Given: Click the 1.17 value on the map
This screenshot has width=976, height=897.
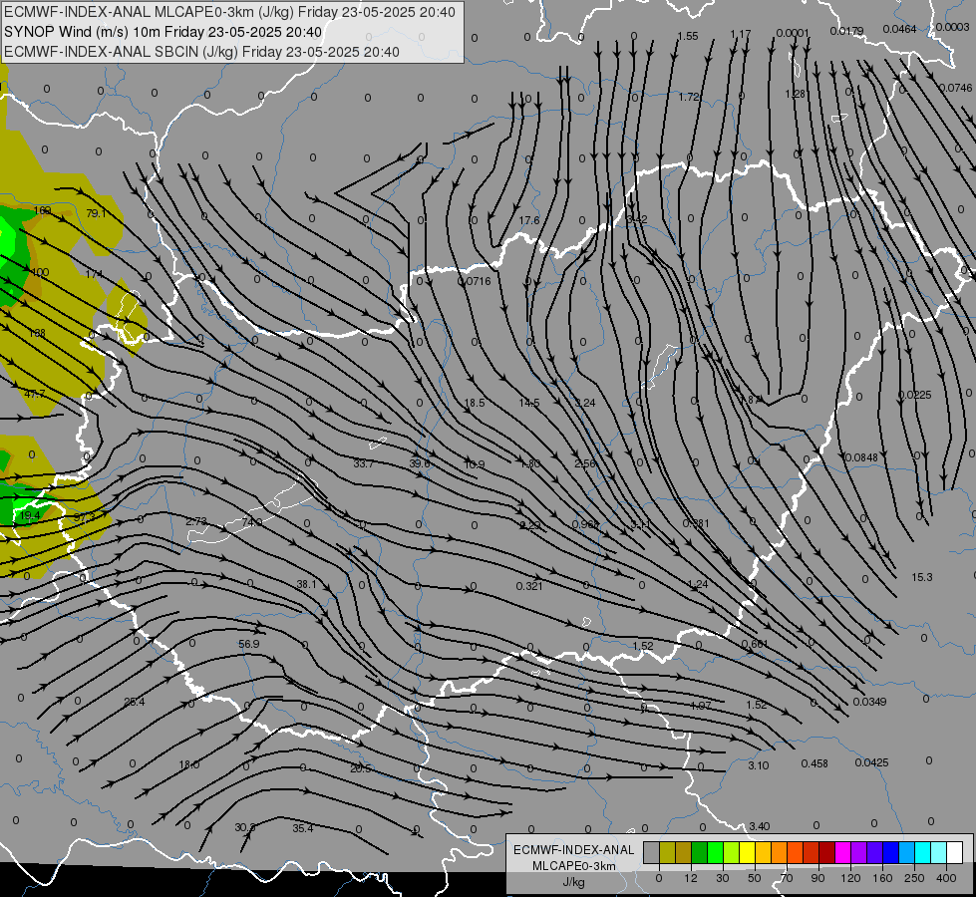Looking at the screenshot, I should click(741, 34).
